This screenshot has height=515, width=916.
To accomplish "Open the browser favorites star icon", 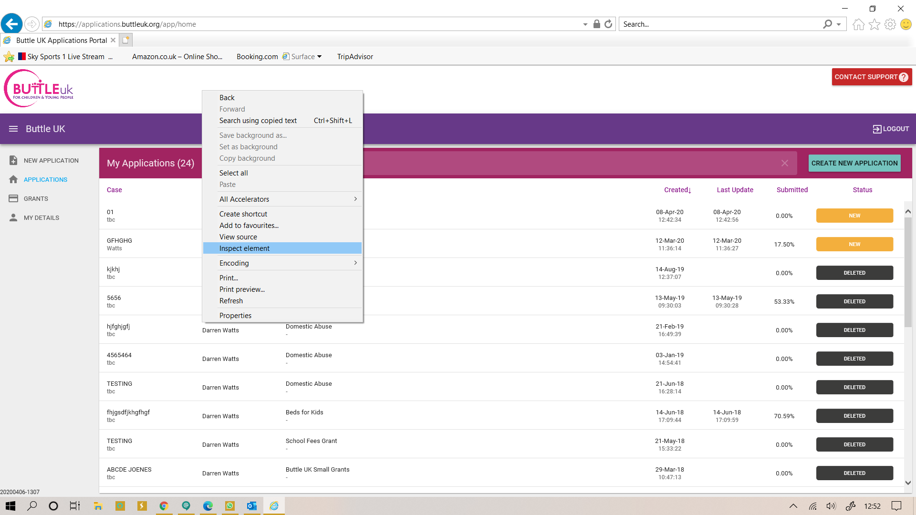I will point(874,24).
